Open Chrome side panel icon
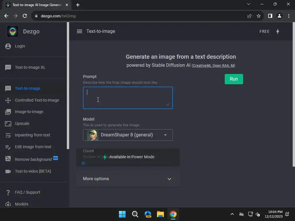The width and height of the screenshot is (295, 221). pyautogui.click(x=270, y=16)
